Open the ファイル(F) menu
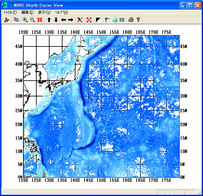Viewport: 203px width, 196px height. (10, 12)
